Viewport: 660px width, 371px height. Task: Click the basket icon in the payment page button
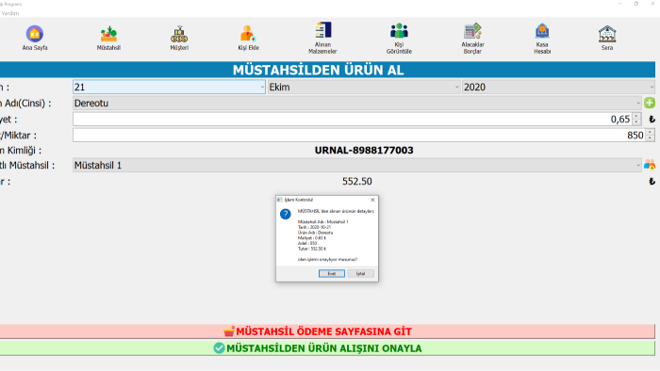click(x=229, y=331)
